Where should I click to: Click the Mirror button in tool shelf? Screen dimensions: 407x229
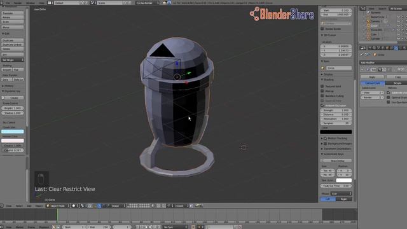coord(13,27)
